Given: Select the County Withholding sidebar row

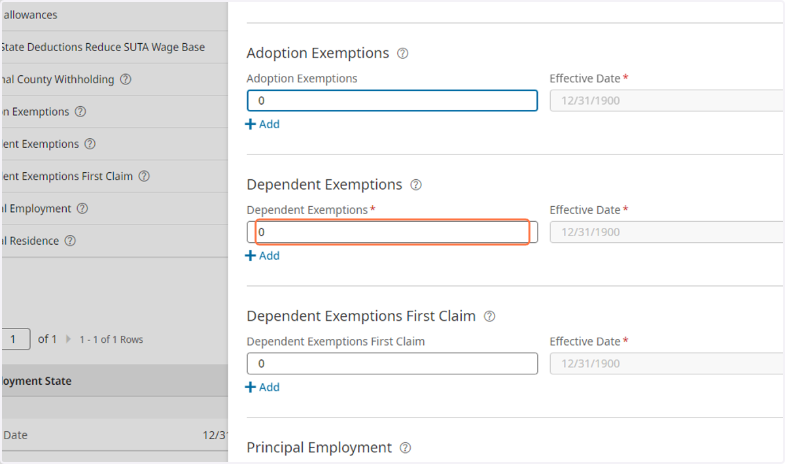Looking at the screenshot, I should tap(114, 80).
